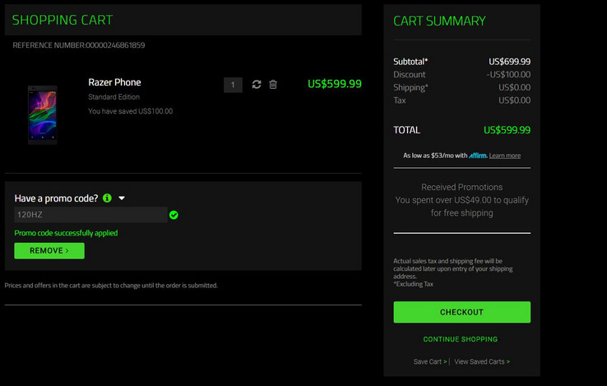607x386 pixels.
Task: Open promo code info icon
Action: coord(107,198)
